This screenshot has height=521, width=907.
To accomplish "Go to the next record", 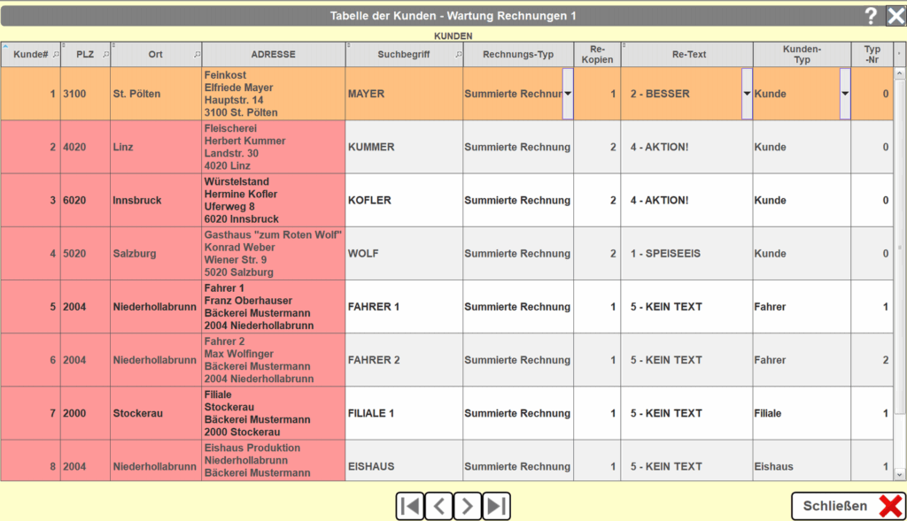I will 468,506.
